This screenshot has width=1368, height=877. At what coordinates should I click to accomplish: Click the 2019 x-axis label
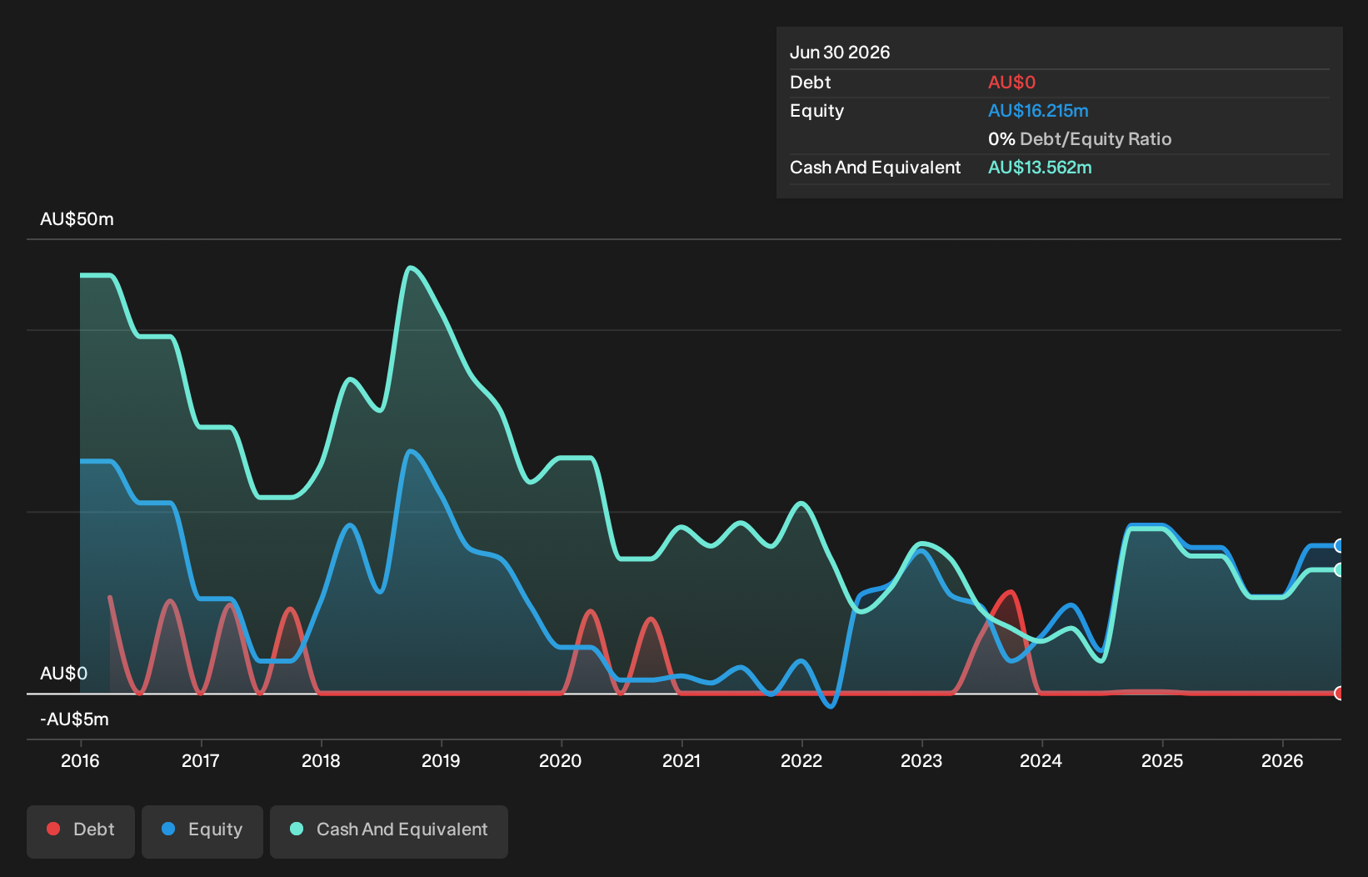pos(441,760)
